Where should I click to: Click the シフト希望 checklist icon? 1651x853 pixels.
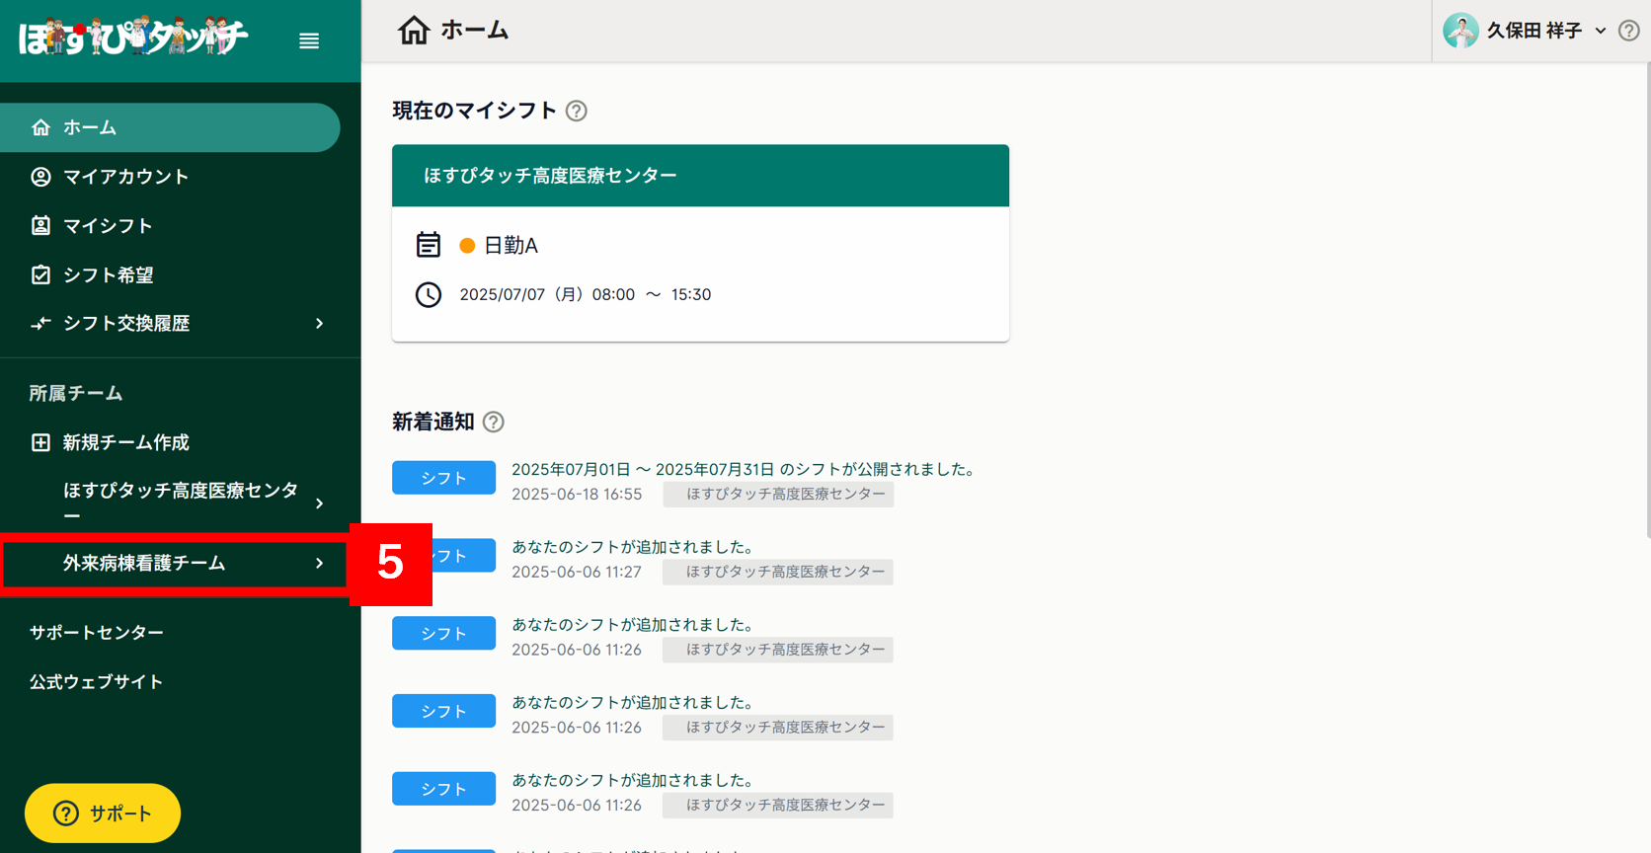(x=40, y=274)
